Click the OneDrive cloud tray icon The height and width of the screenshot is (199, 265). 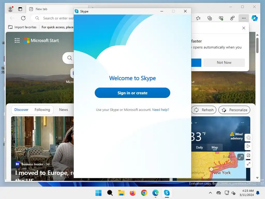coord(219,193)
